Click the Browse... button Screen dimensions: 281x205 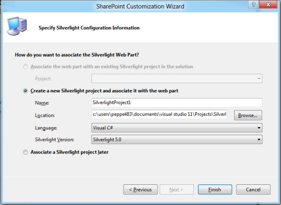click(248, 115)
